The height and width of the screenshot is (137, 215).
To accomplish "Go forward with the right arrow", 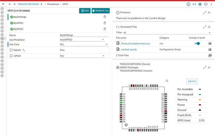I will (14, 4).
